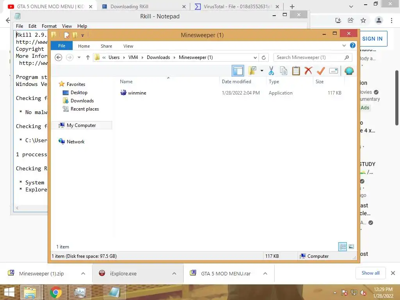Sort by the Date modified column header
This screenshot has width=400, height=300.
click(x=236, y=81)
